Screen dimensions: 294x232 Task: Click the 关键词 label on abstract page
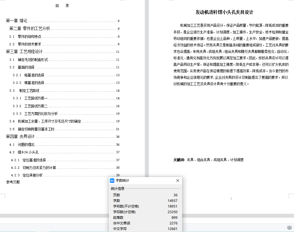pos(179,160)
